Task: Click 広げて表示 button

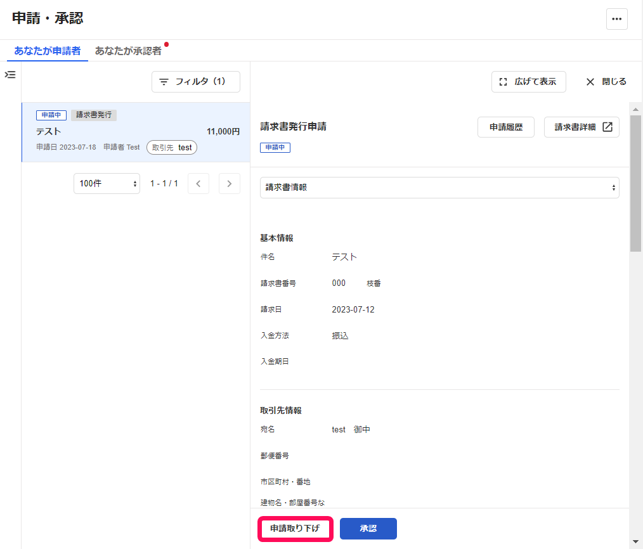Action: pos(529,82)
